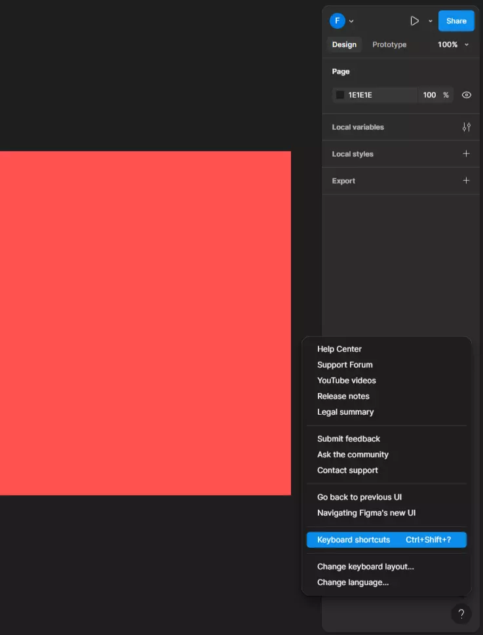The height and width of the screenshot is (635, 483).
Task: Open Local variables settings icon
Action: pos(466,127)
